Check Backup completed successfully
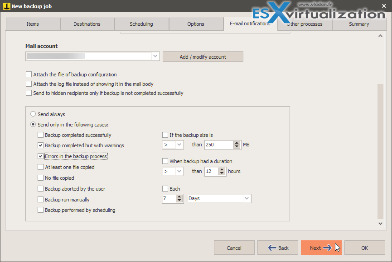392x262 pixels. pos(40,135)
